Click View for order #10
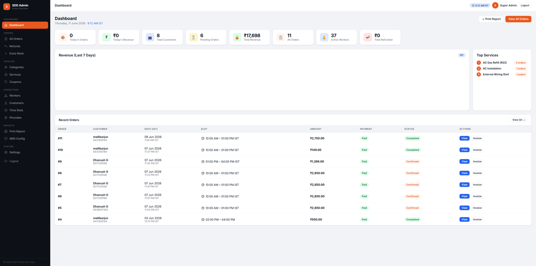The height and width of the screenshot is (266, 536). 464,150
